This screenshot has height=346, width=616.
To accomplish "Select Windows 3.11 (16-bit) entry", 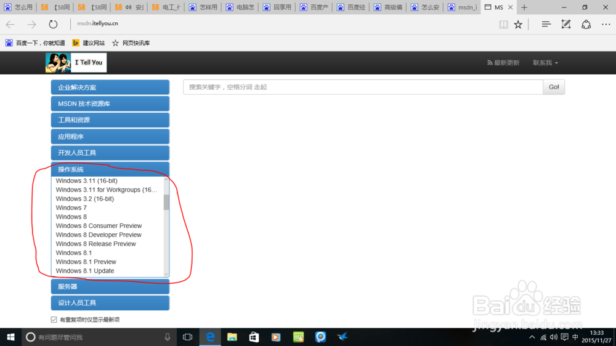I will point(86,180).
